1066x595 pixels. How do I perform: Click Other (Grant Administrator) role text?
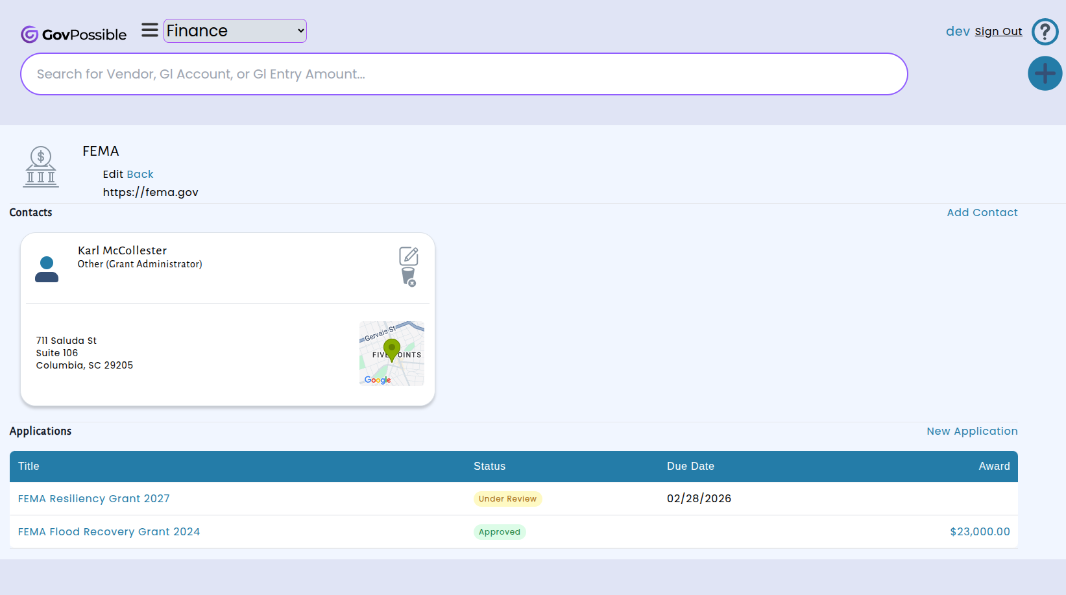[x=140, y=264]
